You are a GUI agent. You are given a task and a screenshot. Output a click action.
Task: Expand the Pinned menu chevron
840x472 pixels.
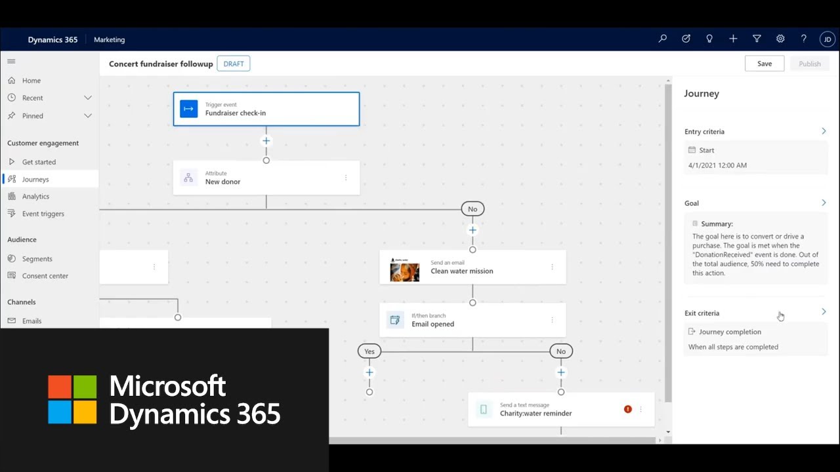(x=88, y=115)
